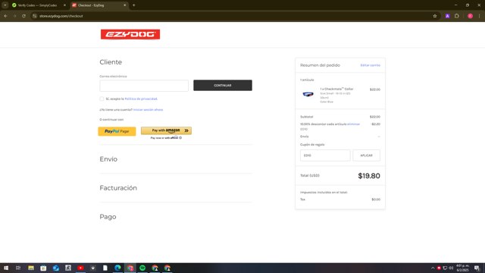Click the Pago section heading
Viewport: 485px width, 273px height.
pos(108,217)
